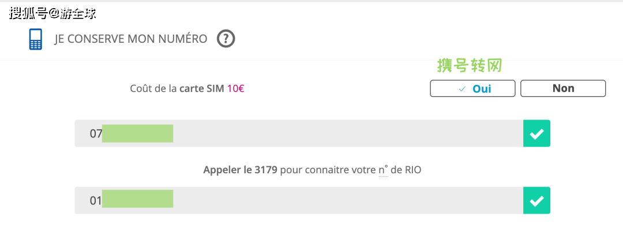This screenshot has width=623, height=246.
Task: Click the bold carte SIM text
Action: click(x=202, y=89)
